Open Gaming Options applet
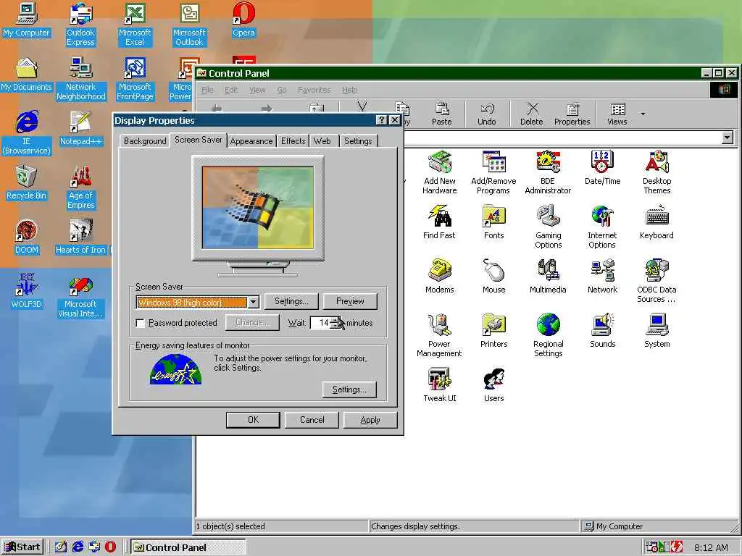The height and width of the screenshot is (556, 742). 548,227
